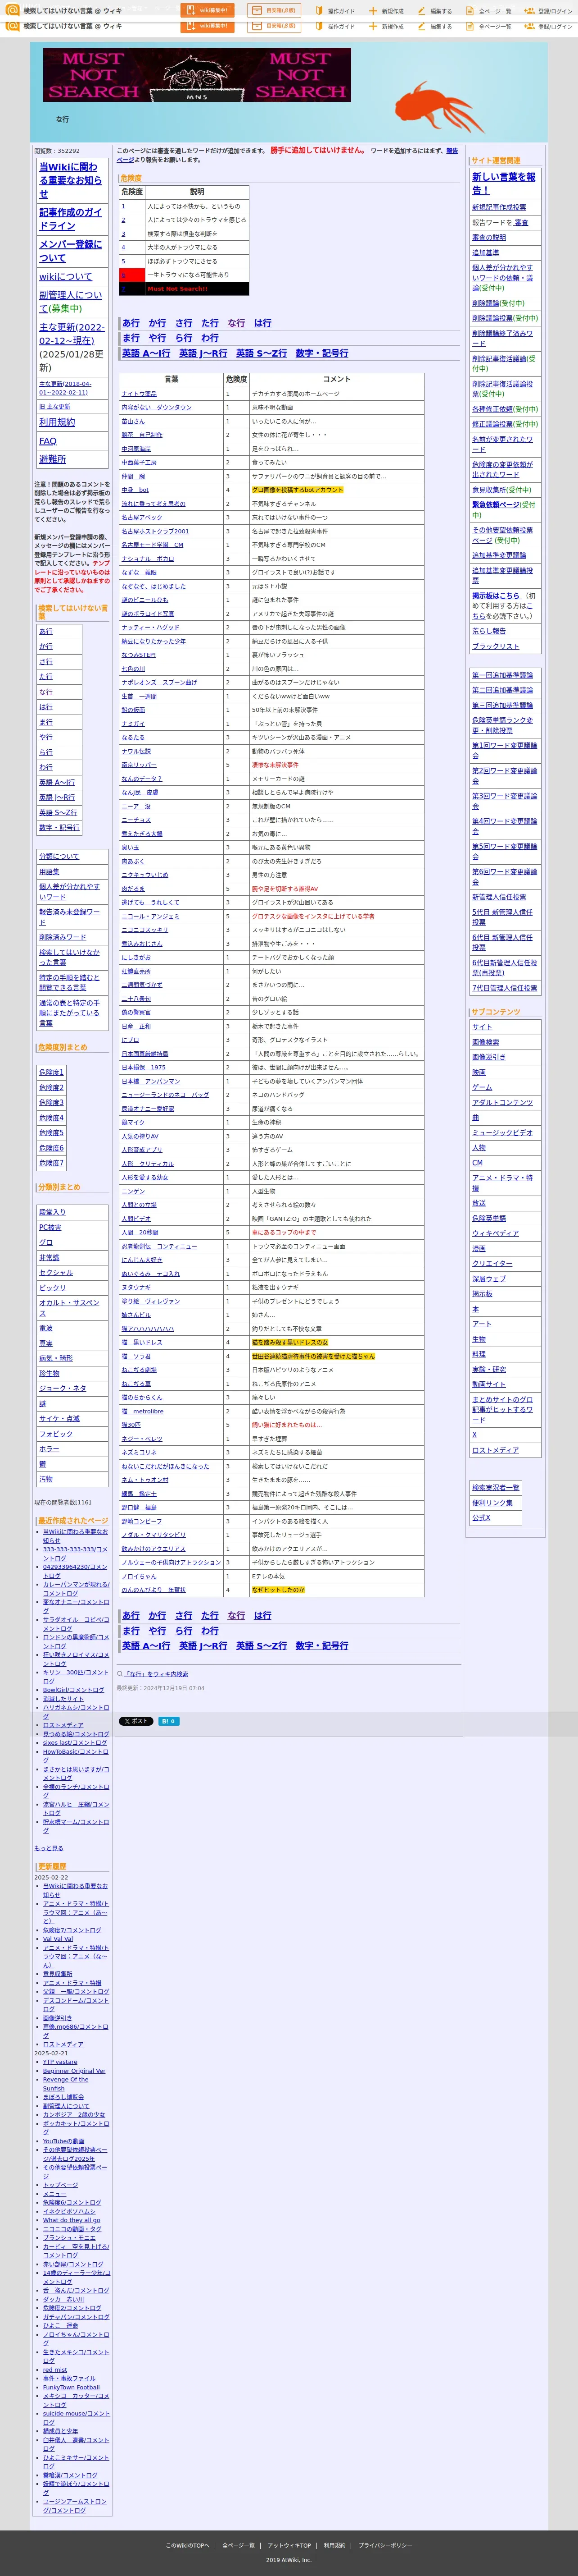Open the セクシャル category
The image size is (578, 2576).
(x=56, y=1273)
